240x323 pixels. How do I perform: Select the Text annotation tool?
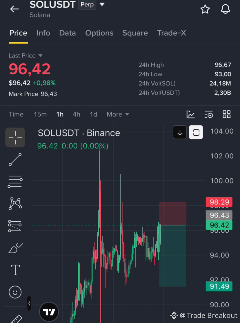click(x=15, y=270)
